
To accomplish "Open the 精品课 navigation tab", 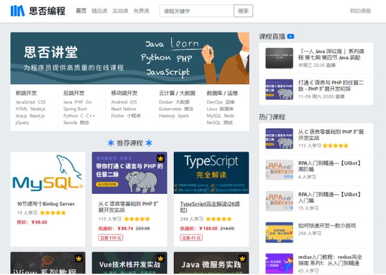I will 102,11.
